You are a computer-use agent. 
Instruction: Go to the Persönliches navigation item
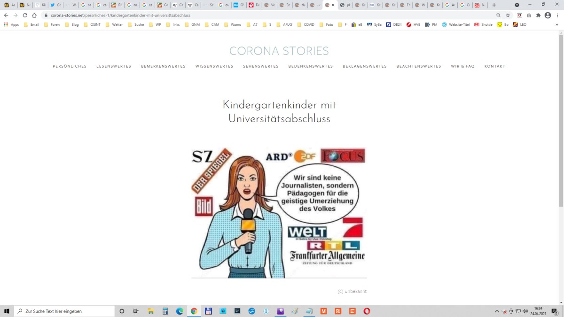pyautogui.click(x=70, y=66)
